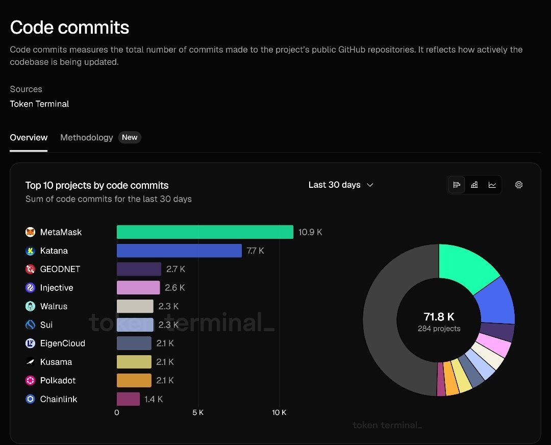Open the Last 30 days period dropdown
Viewport: 551px width, 445px height.
pos(340,185)
